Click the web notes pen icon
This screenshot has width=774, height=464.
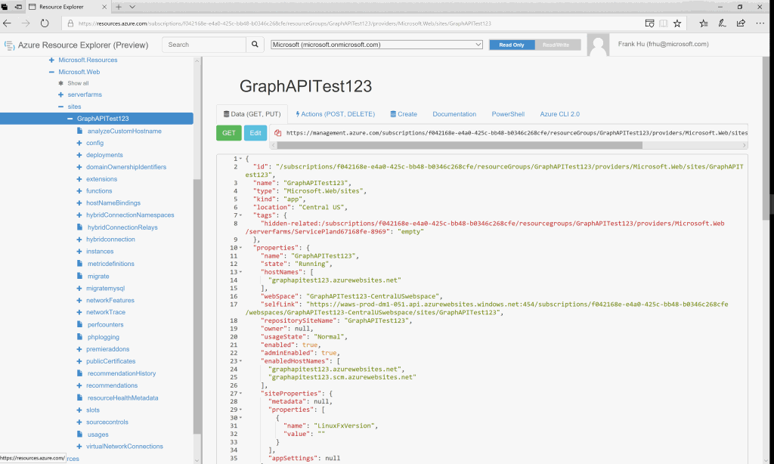coord(722,23)
